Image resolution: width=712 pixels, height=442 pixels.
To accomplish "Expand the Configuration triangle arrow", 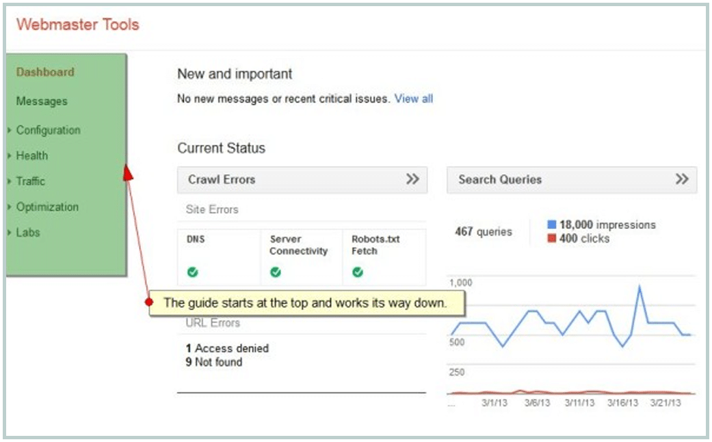I will coord(10,130).
